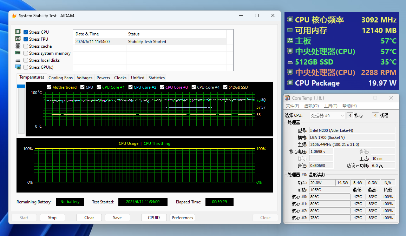
Task: Toggle the CPU Core #4 graph checkbox
Action: (x=194, y=87)
